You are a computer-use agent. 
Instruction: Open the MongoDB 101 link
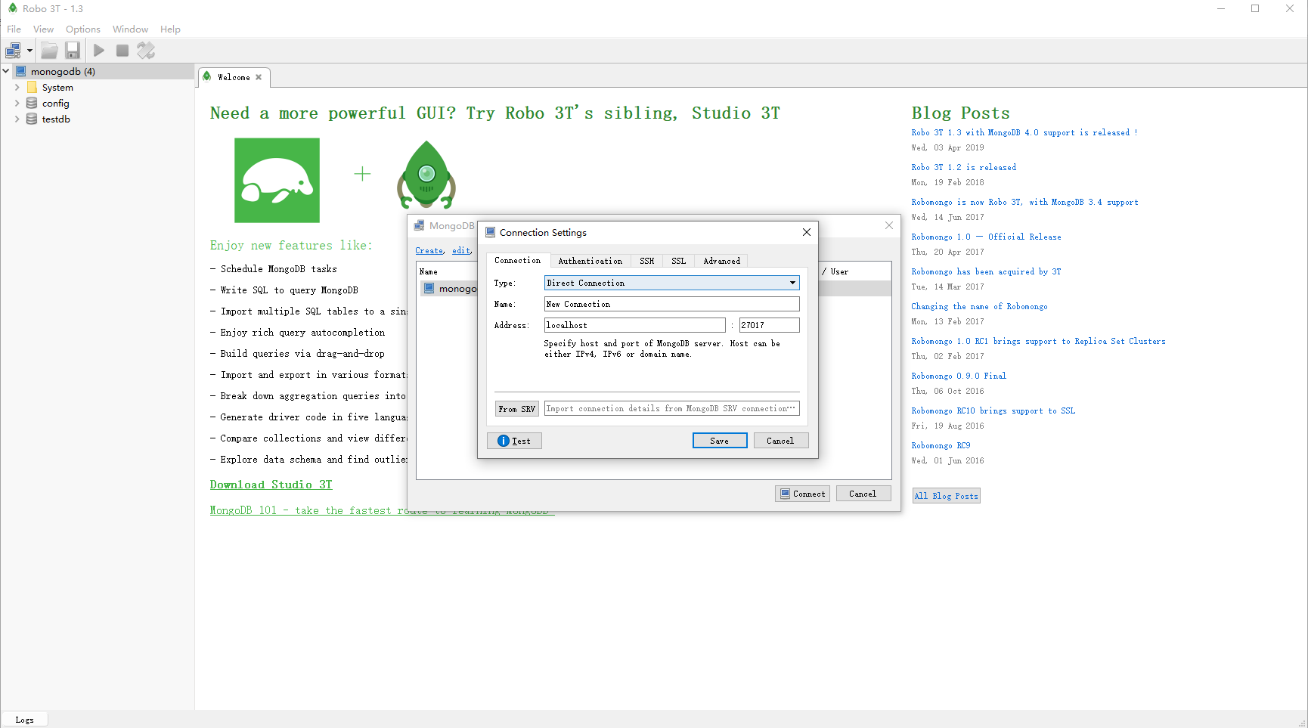[382, 510]
